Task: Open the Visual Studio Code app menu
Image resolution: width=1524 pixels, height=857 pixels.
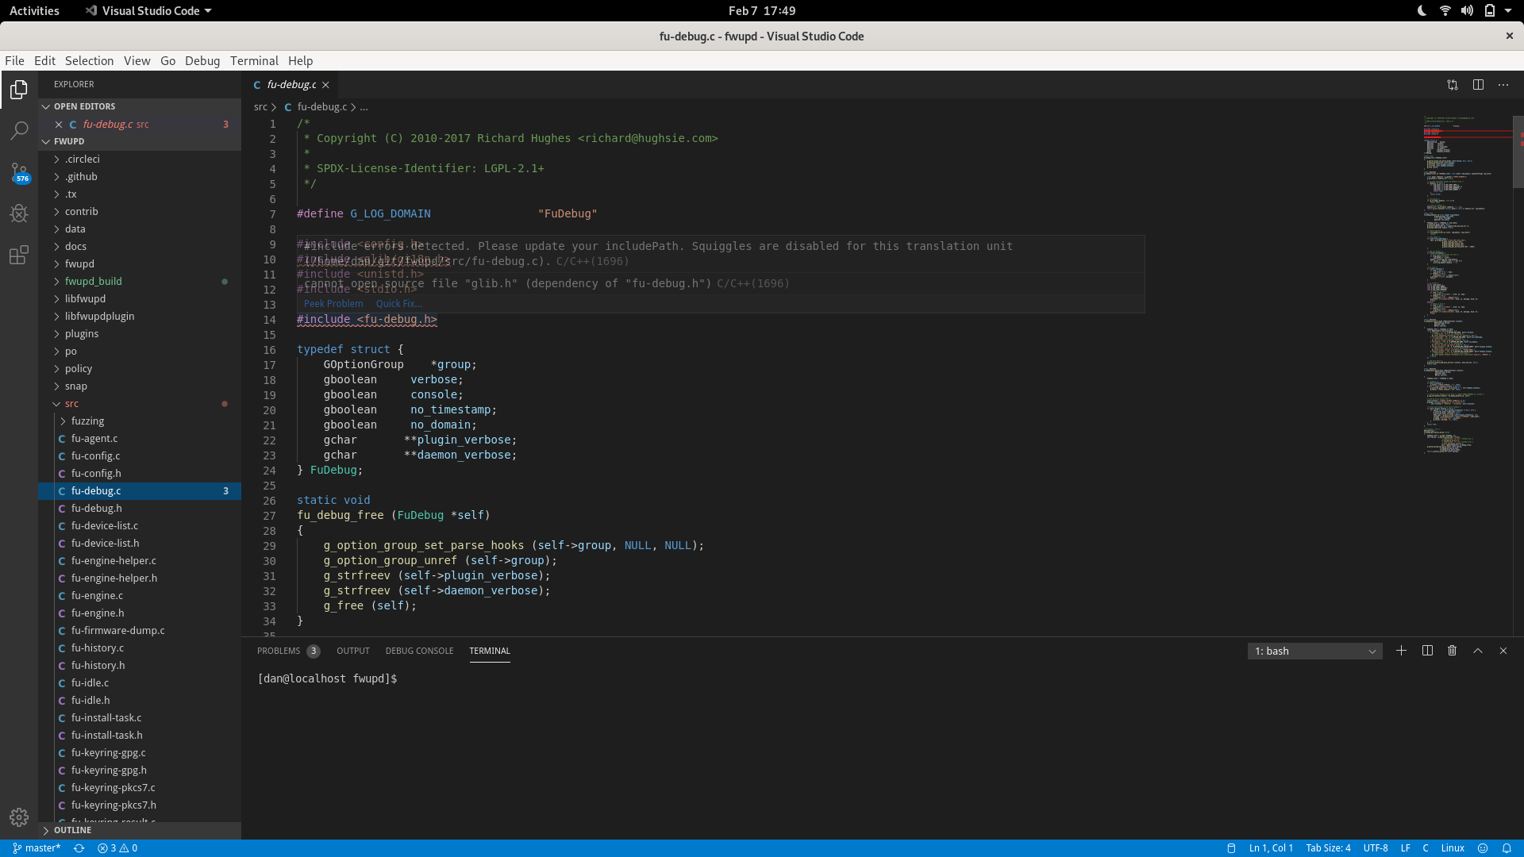Action: (x=148, y=10)
